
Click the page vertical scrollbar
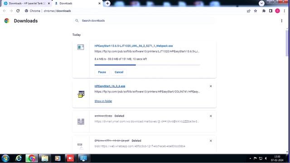287,43
